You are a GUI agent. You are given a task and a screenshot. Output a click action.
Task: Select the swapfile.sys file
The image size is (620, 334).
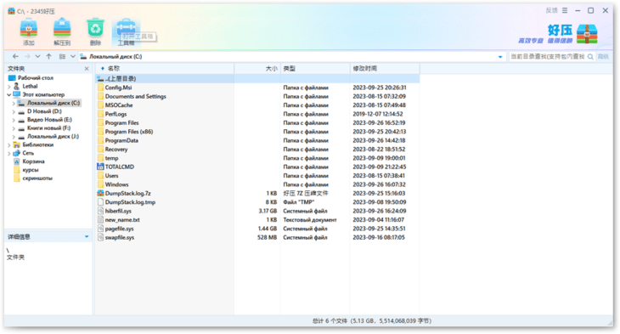pos(120,237)
